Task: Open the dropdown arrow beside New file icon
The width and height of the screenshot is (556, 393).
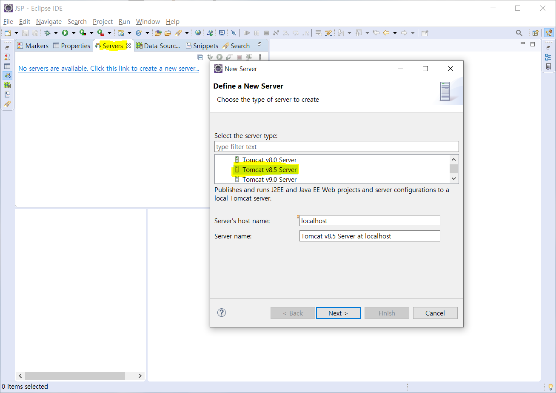Action: click(16, 33)
